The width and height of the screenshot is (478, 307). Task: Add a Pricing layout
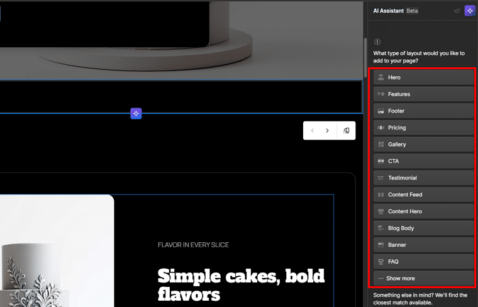point(423,128)
